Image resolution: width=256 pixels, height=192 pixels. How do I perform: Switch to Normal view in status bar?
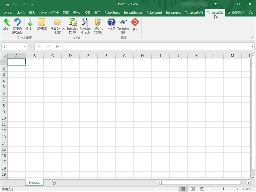[183, 189]
